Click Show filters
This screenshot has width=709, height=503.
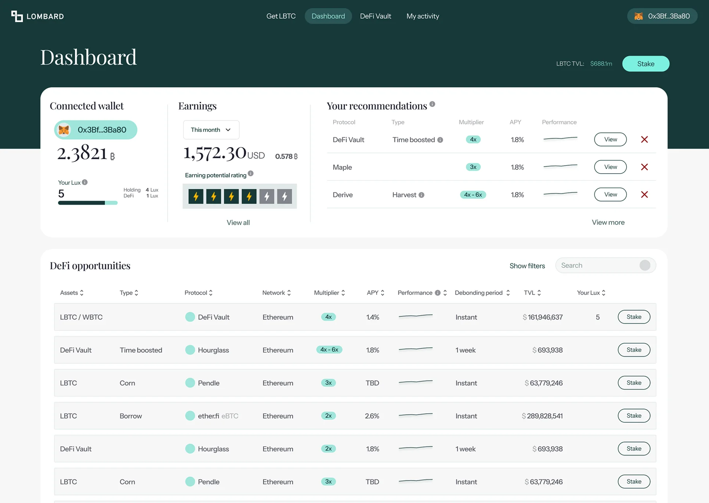[x=527, y=266]
